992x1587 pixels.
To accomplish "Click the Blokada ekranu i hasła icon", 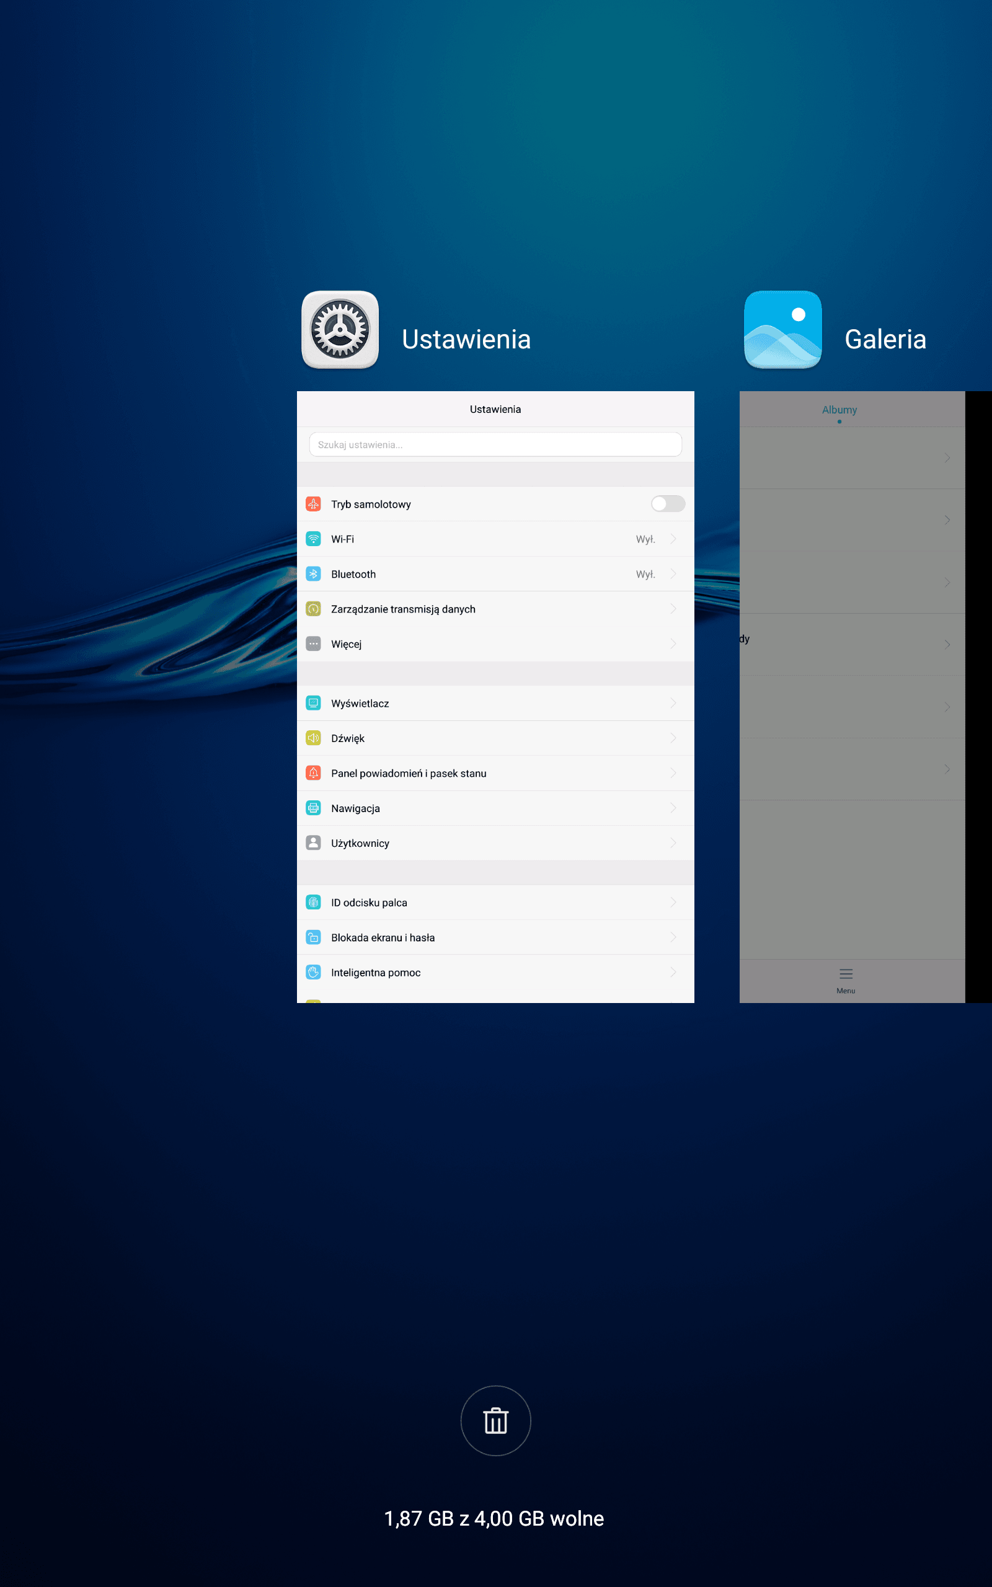I will [314, 937].
